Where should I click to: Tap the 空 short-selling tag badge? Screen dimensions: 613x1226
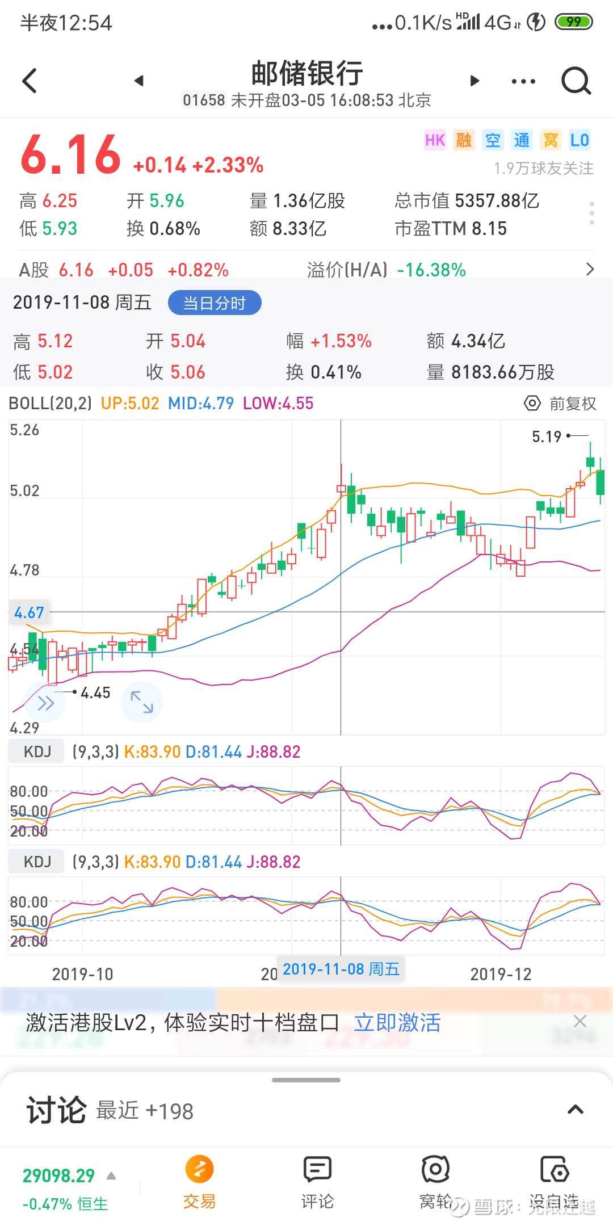(x=493, y=140)
